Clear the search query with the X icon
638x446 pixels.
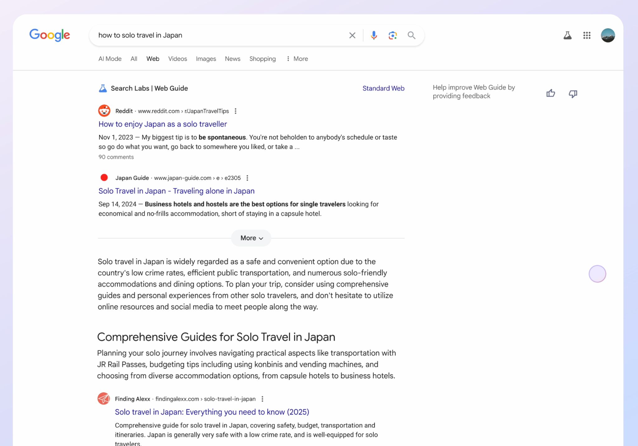pyautogui.click(x=352, y=35)
